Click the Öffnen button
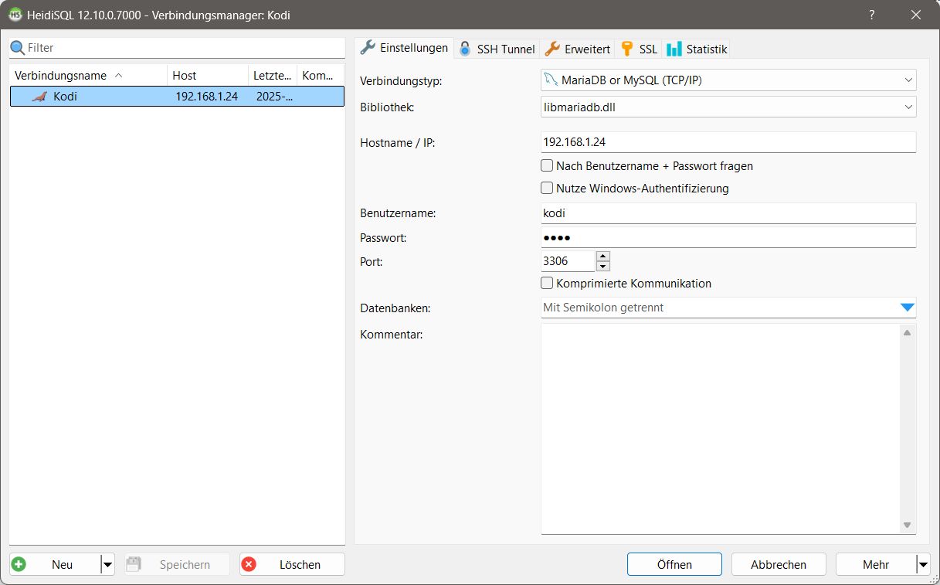 tap(674, 565)
